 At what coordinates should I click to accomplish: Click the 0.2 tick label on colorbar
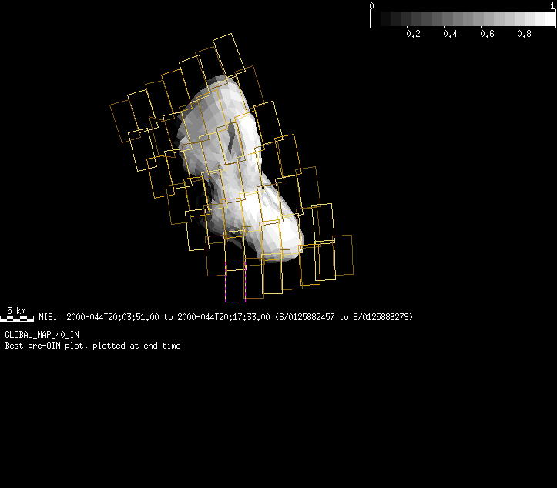coord(413,34)
